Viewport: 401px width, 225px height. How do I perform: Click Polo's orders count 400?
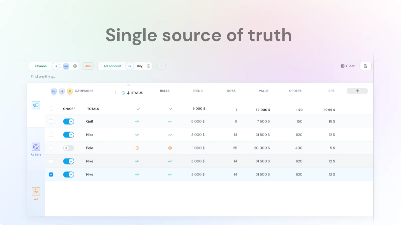point(299,148)
